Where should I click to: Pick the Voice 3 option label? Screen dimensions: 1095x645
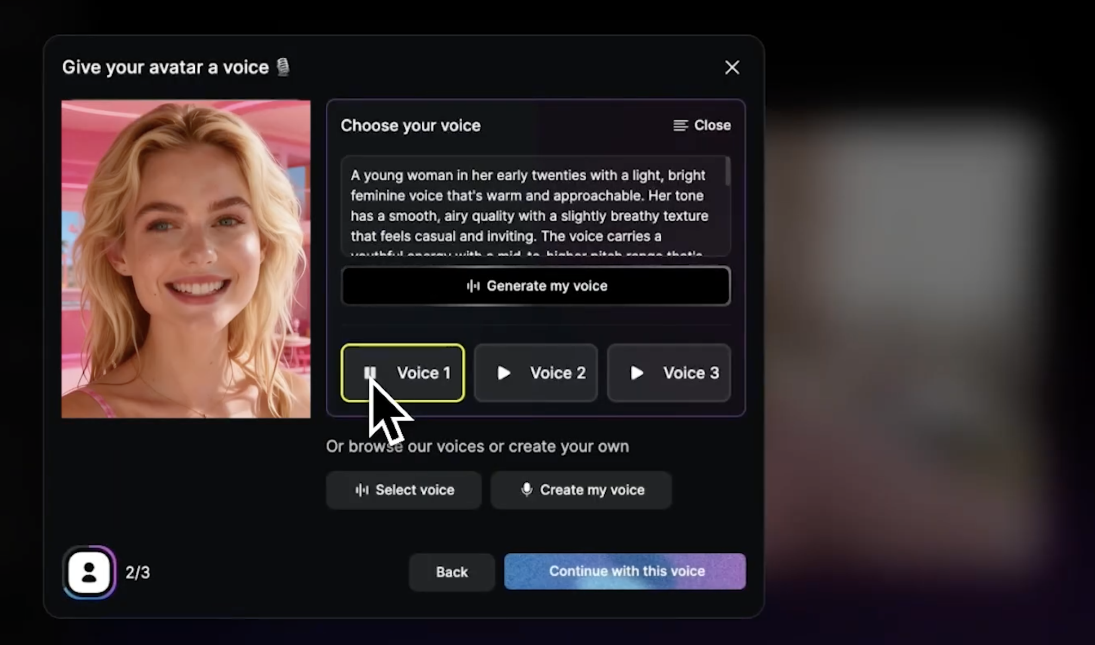point(691,373)
